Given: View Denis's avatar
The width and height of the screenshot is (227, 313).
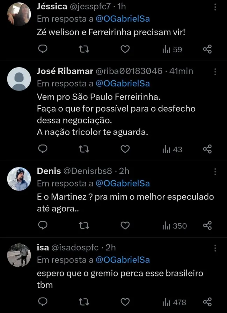Looking at the screenshot, I should point(19,179).
